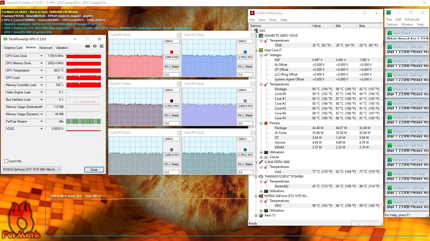The height and width of the screenshot is (241, 430).
Task: Click Reset on Core #3 Clock graph
Action: [x=249, y=67]
